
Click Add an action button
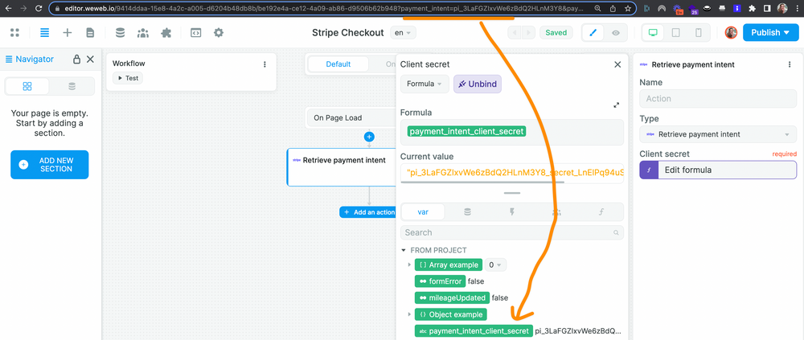[x=368, y=212]
